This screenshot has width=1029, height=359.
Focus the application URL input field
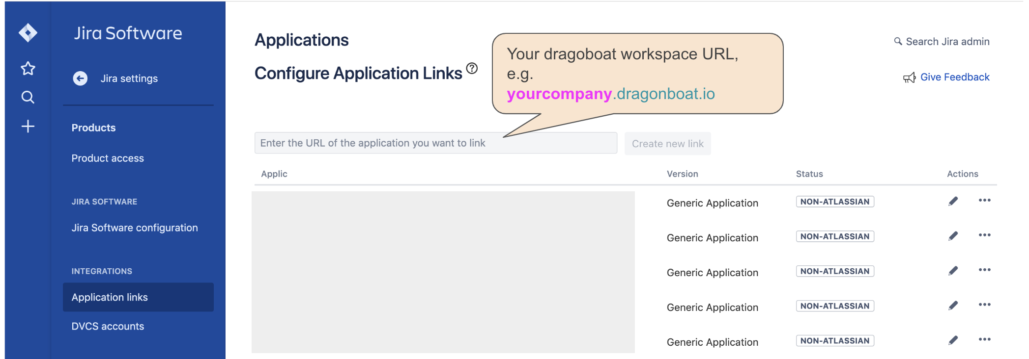pos(435,143)
